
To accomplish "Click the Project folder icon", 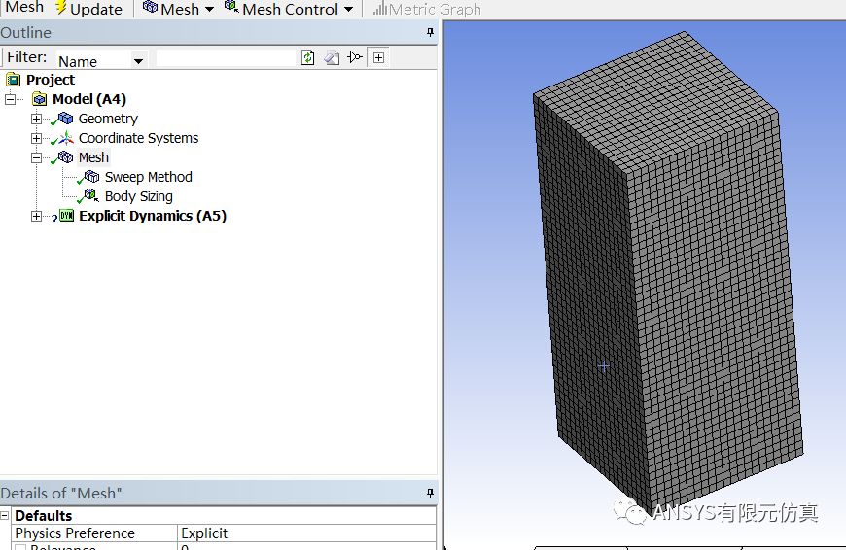I will pyautogui.click(x=14, y=80).
